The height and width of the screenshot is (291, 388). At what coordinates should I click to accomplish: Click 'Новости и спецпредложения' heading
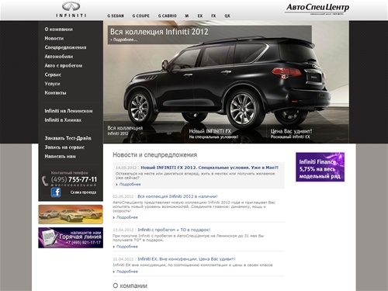[154, 155]
